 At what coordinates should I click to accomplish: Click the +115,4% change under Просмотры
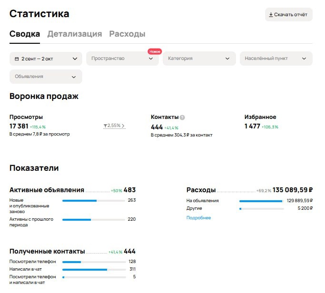[x=38, y=127]
